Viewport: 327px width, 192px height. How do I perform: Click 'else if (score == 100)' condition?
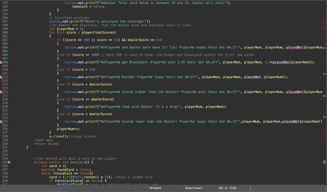click(x=78, y=55)
